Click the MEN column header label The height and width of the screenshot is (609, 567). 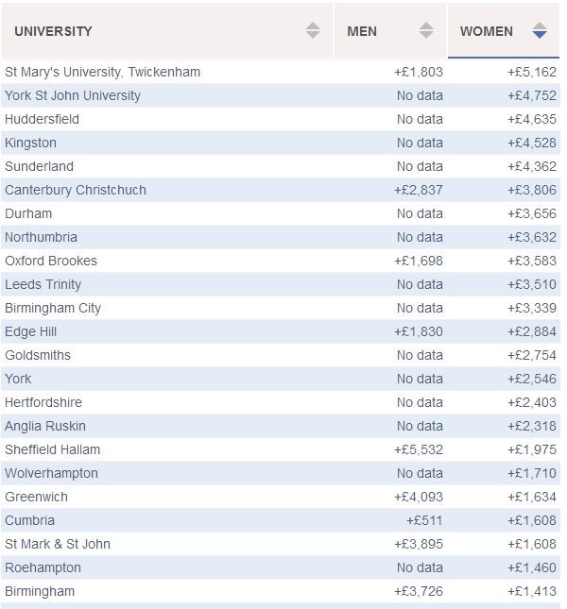point(362,31)
